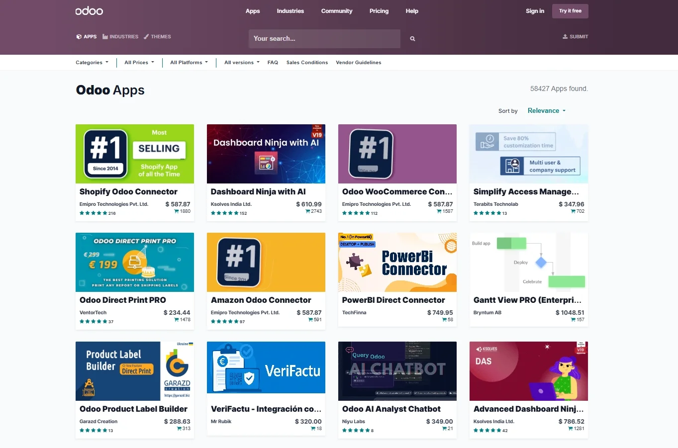
Task: Open Gantt View PRO thumbnail image
Action: coord(529,262)
